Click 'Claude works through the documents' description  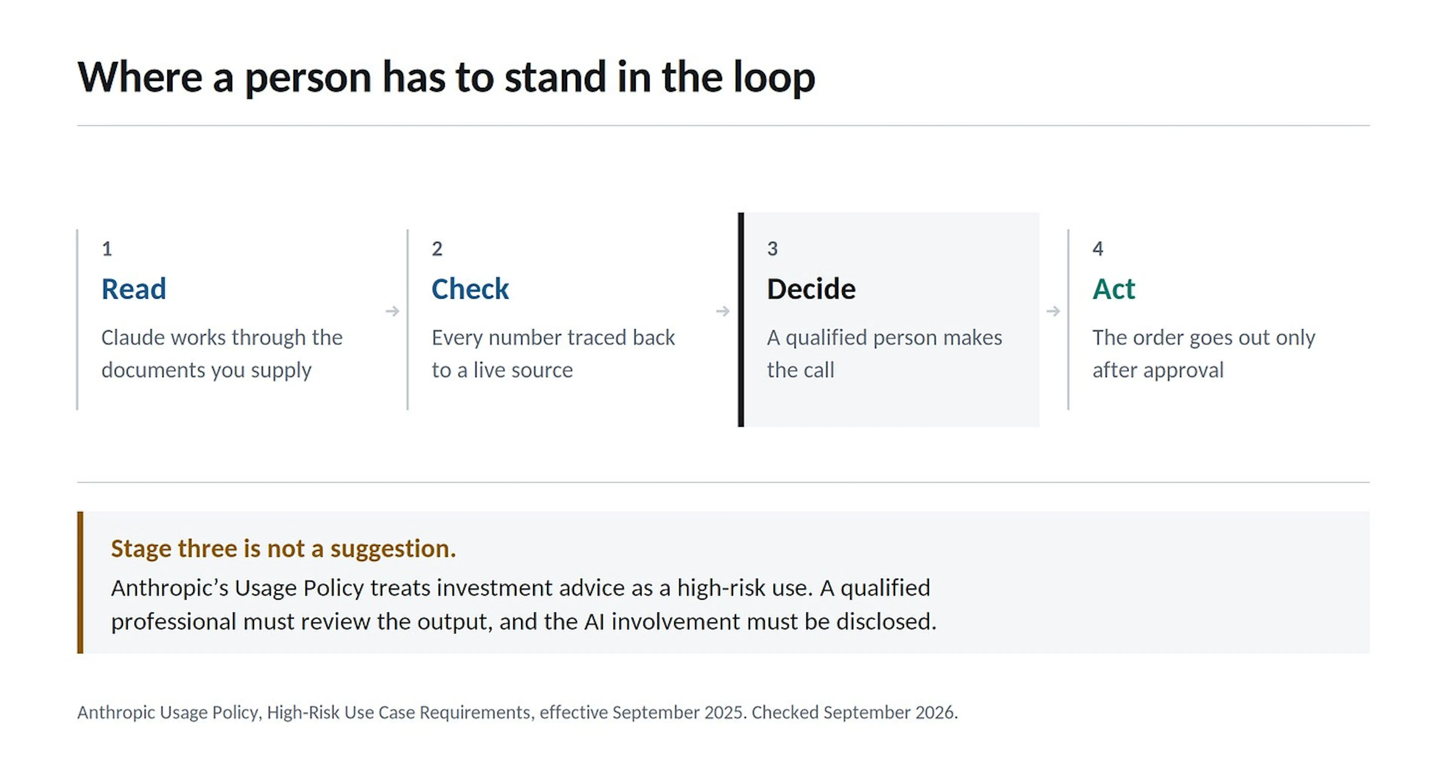pos(222,354)
